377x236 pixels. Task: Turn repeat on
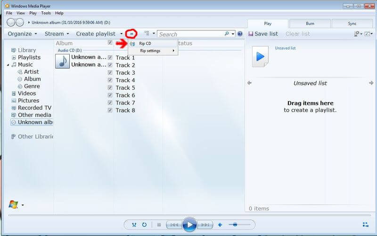pos(144,225)
